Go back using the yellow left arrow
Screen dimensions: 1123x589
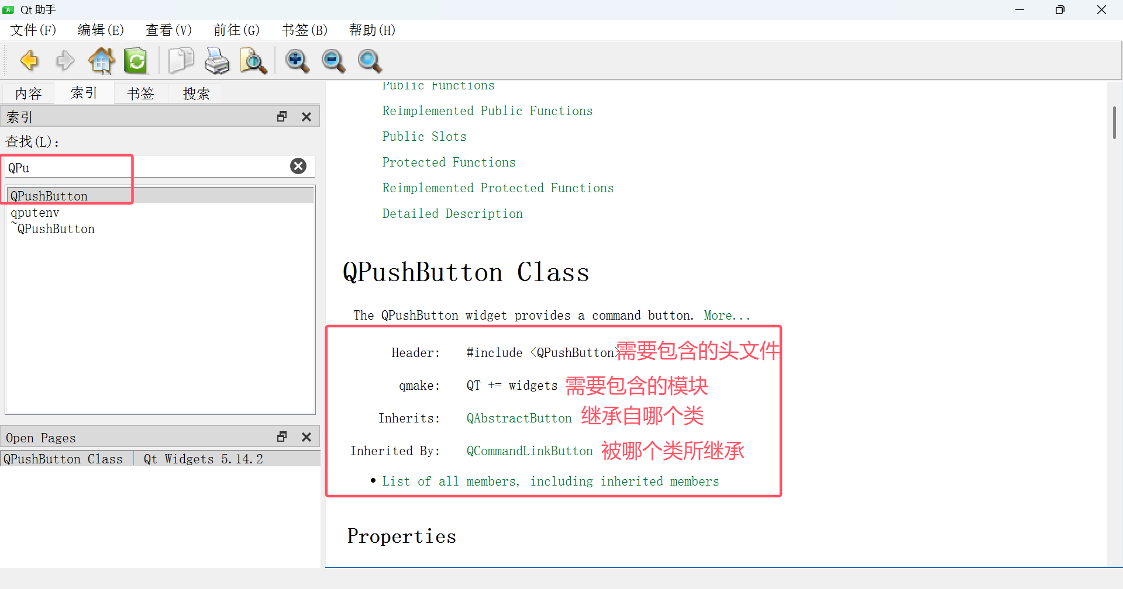click(x=29, y=61)
